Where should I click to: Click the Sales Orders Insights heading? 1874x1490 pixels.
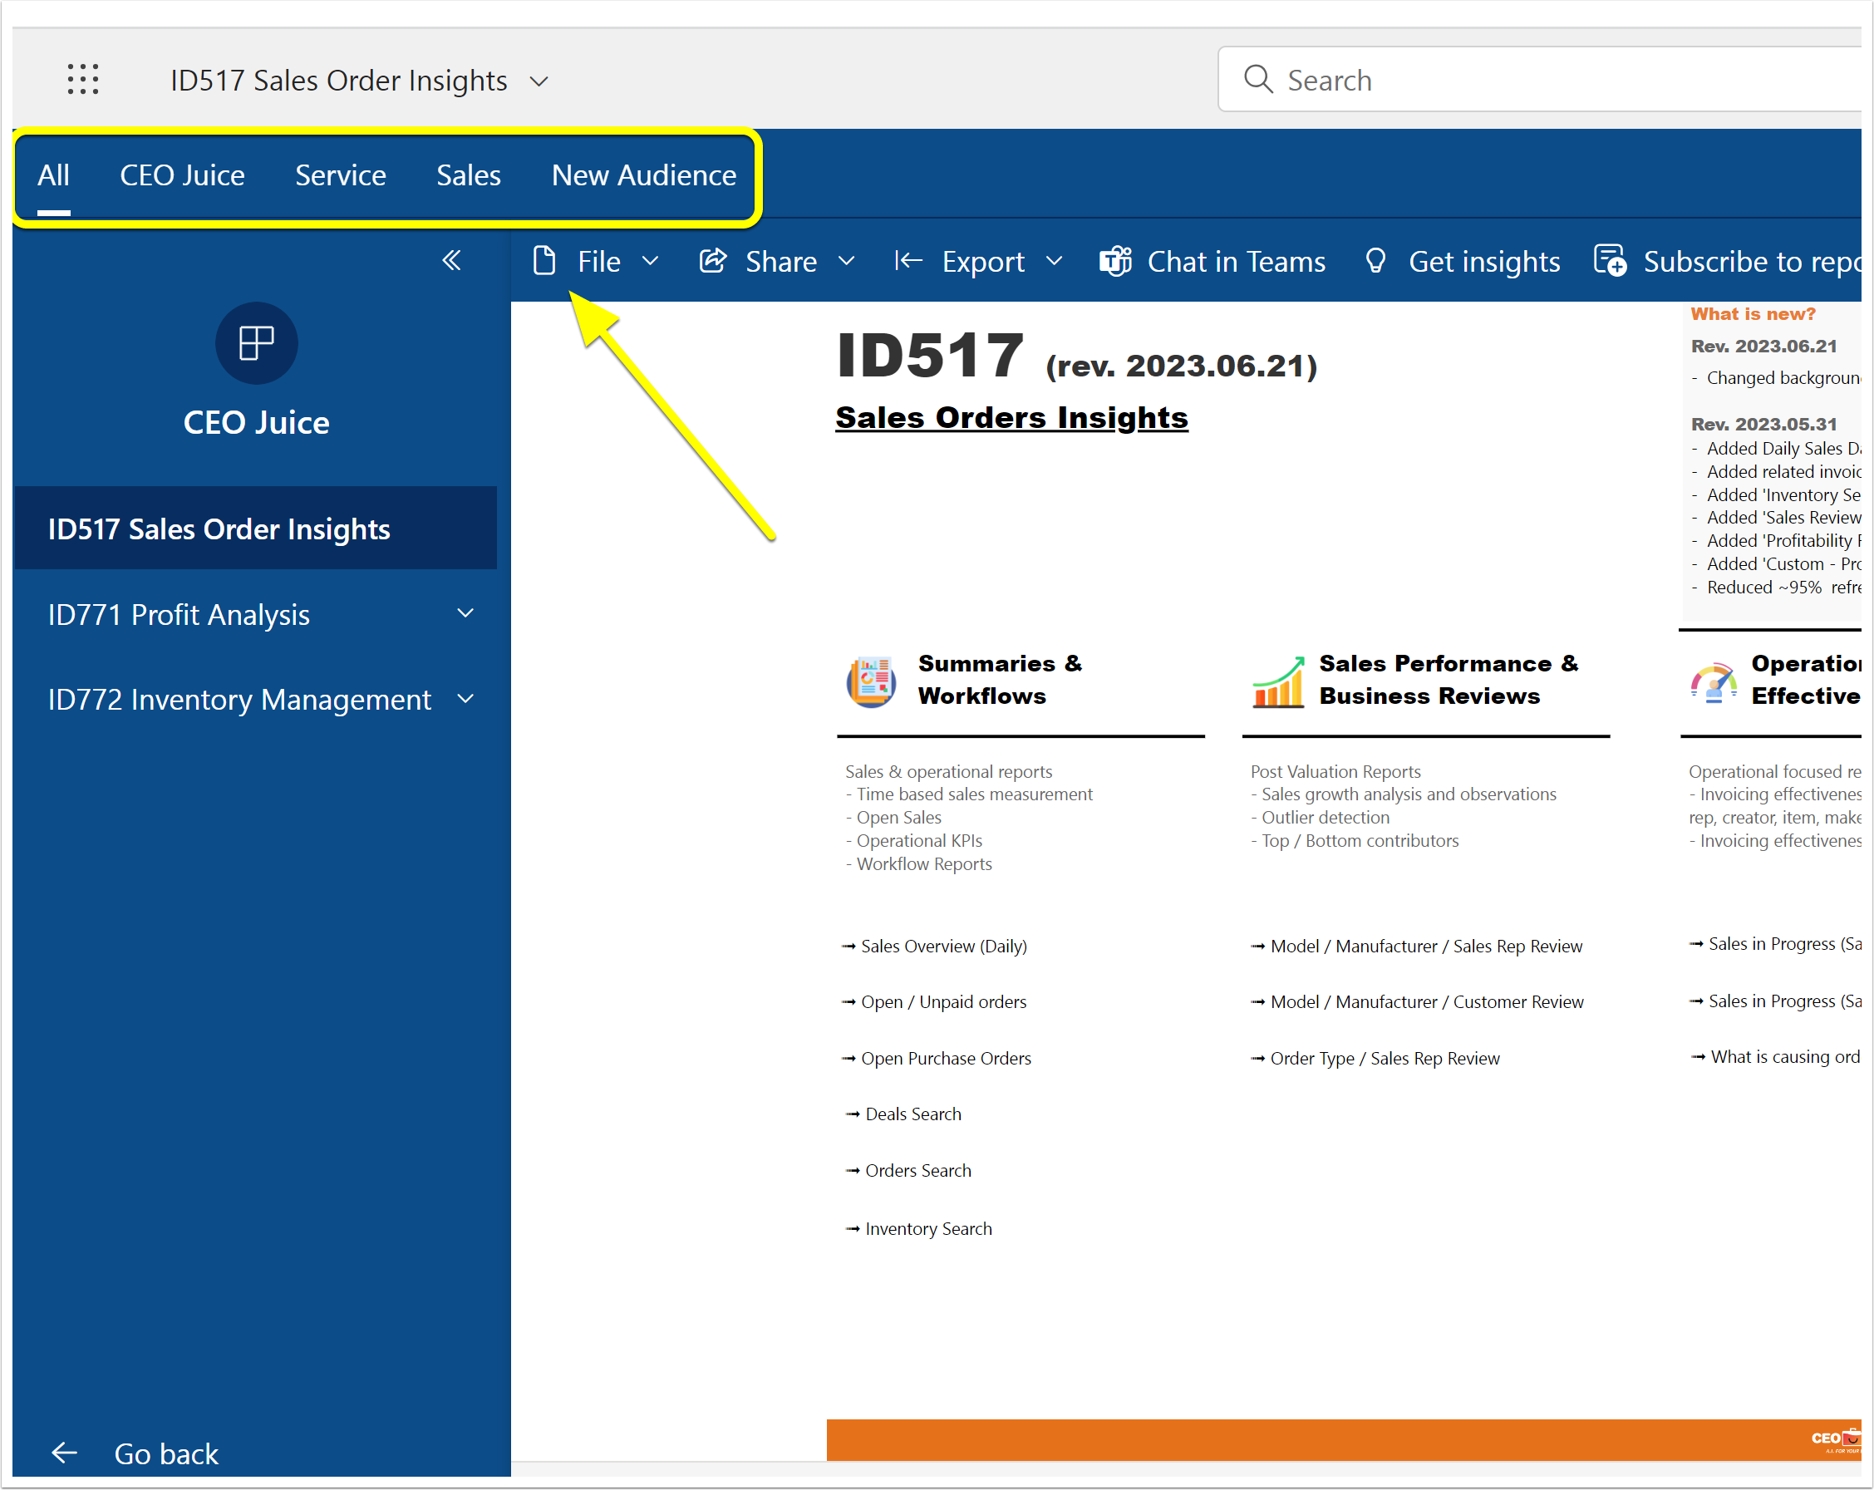(x=1011, y=418)
